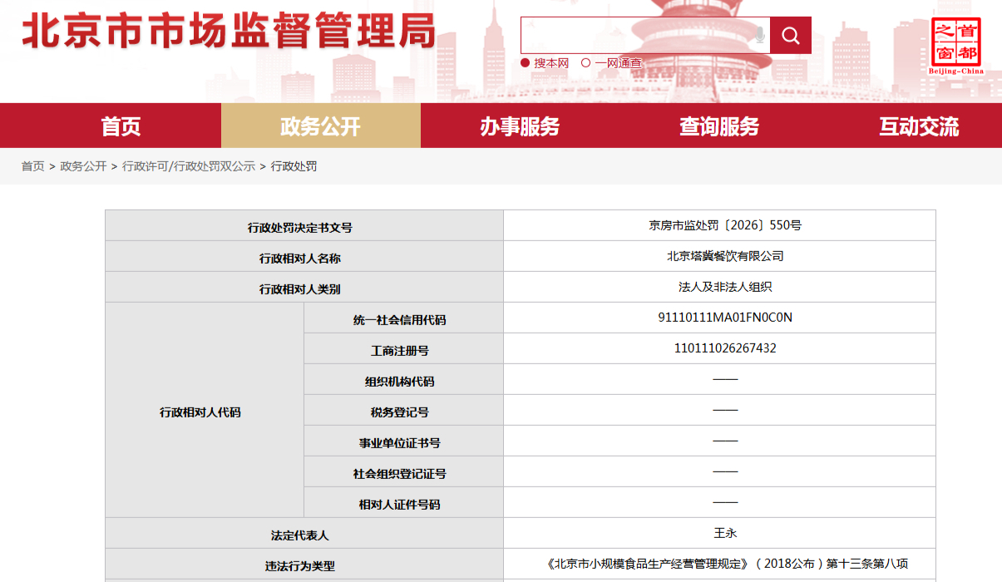Click the legal representative name 王永
Image resolution: width=1002 pixels, height=582 pixels.
click(725, 533)
